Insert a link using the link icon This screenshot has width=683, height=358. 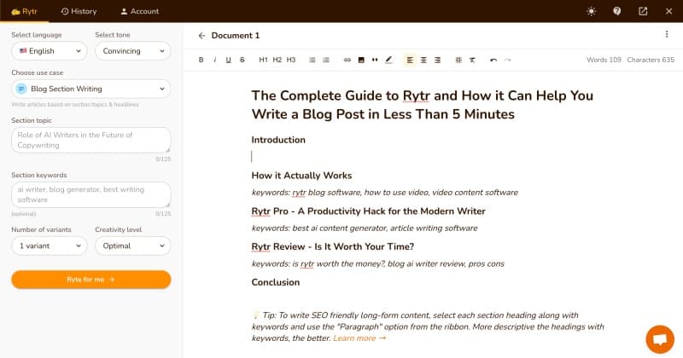click(347, 60)
